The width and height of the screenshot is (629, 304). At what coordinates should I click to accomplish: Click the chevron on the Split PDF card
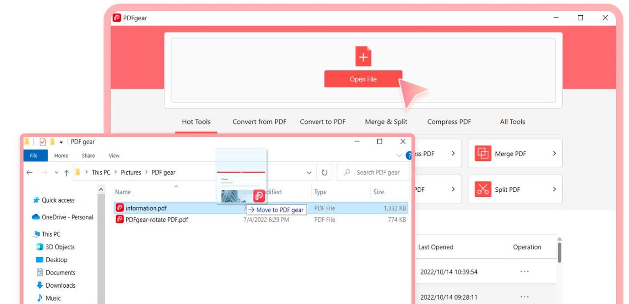point(554,189)
